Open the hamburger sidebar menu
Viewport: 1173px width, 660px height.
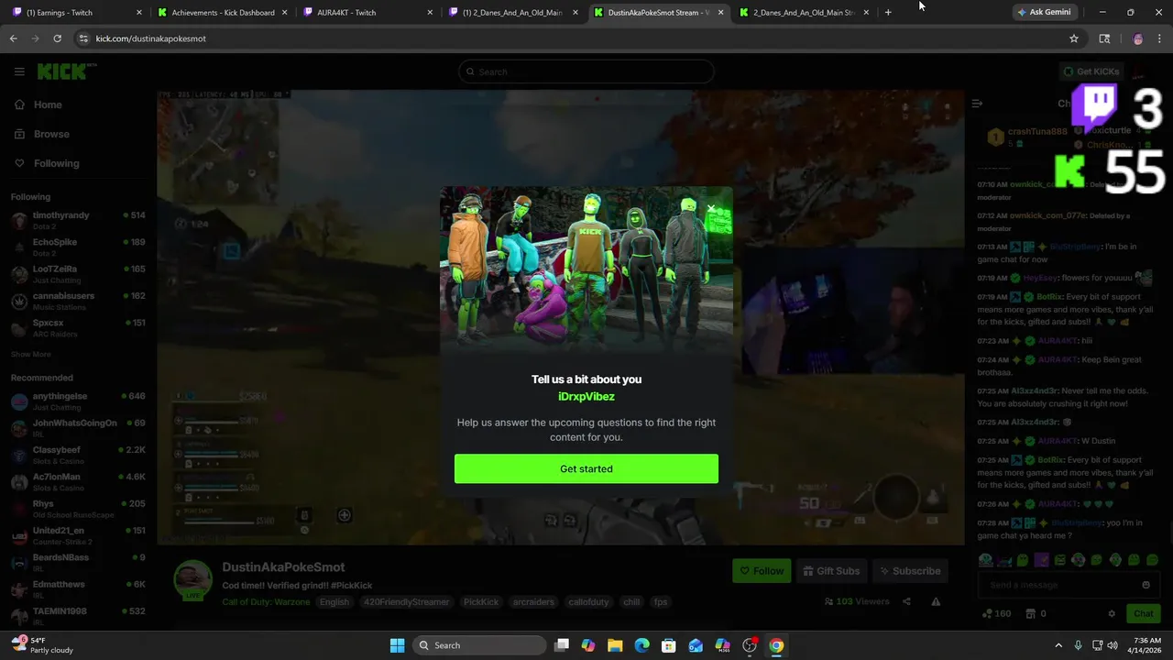(19, 71)
